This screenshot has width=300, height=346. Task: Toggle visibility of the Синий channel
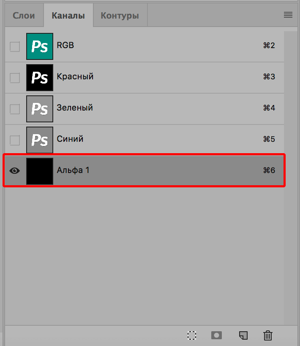coord(15,140)
